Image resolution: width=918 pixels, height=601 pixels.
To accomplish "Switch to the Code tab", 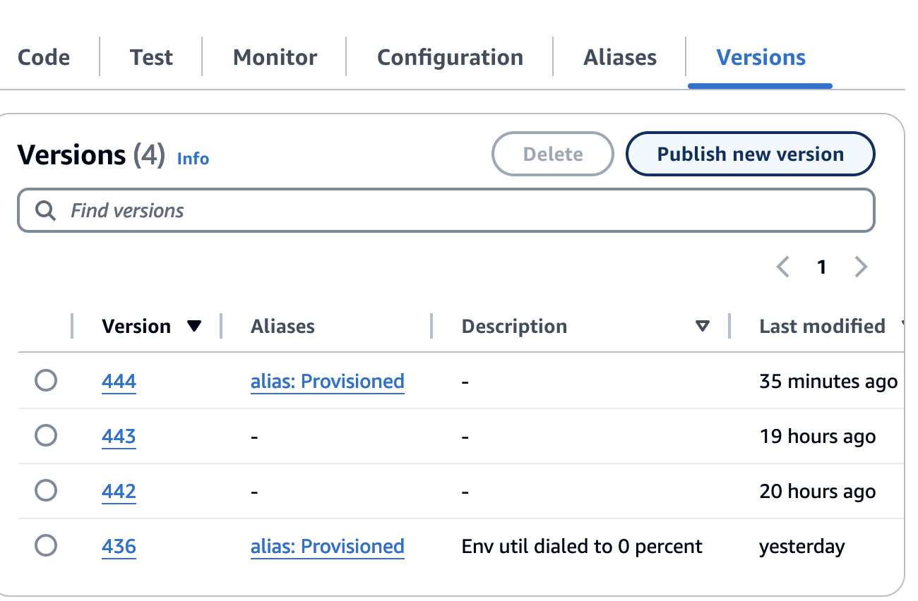I will tap(44, 57).
